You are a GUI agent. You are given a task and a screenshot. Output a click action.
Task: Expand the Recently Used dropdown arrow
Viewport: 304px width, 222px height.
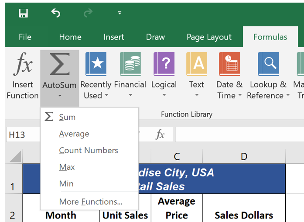106,95
